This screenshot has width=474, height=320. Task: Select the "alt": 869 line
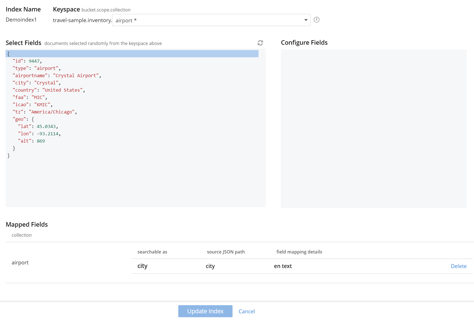click(31, 141)
